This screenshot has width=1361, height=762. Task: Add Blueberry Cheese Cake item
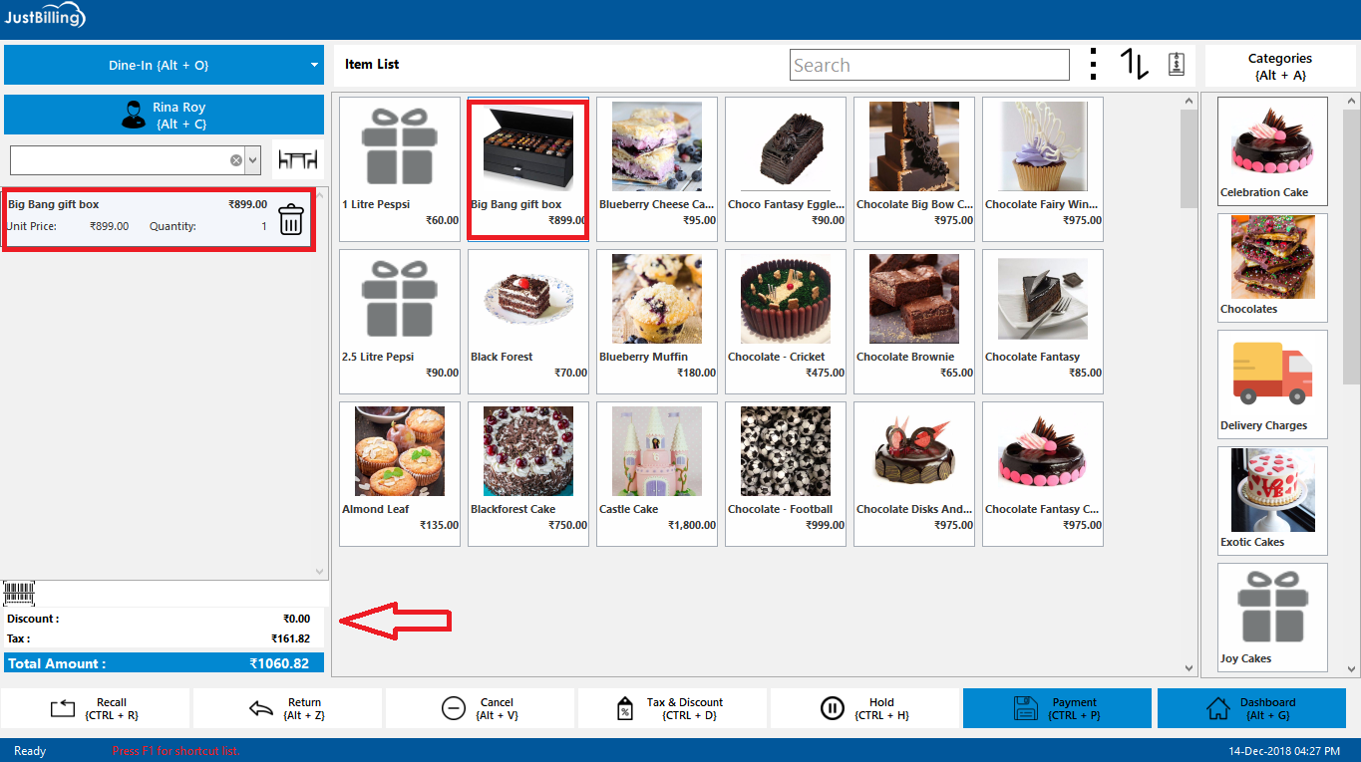(657, 169)
